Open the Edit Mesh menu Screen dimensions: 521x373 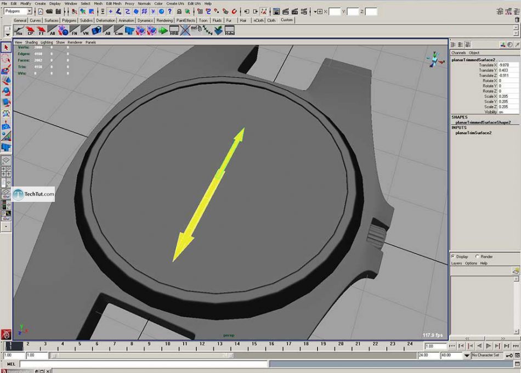[x=114, y=3]
